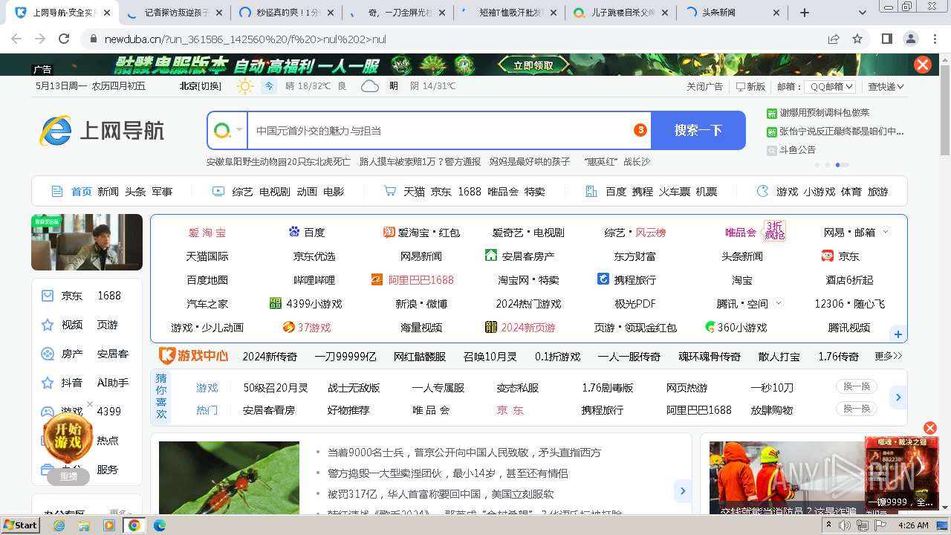Screen dimensions: 951x535
Task: Click the 立即领取 banner button
Action: click(x=533, y=65)
